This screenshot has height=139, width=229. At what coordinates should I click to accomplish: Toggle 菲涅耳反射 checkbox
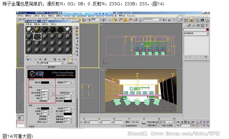click(x=71, y=93)
